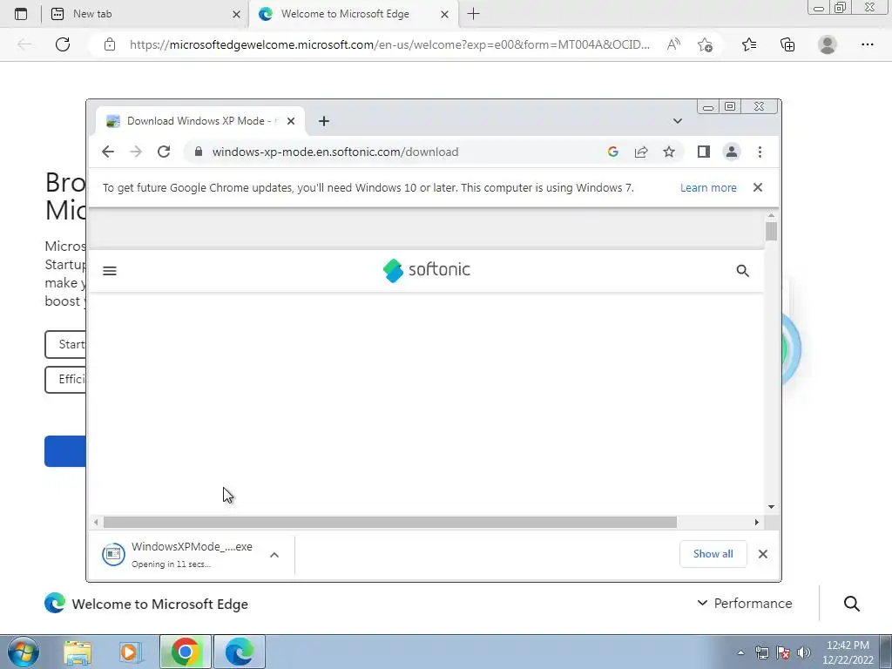Screen dimensions: 892x669
Task: Open Softonic search
Action: pos(742,271)
